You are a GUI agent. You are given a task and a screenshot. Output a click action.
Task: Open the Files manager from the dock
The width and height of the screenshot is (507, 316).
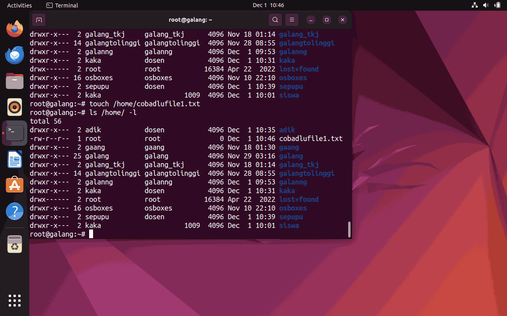15,81
